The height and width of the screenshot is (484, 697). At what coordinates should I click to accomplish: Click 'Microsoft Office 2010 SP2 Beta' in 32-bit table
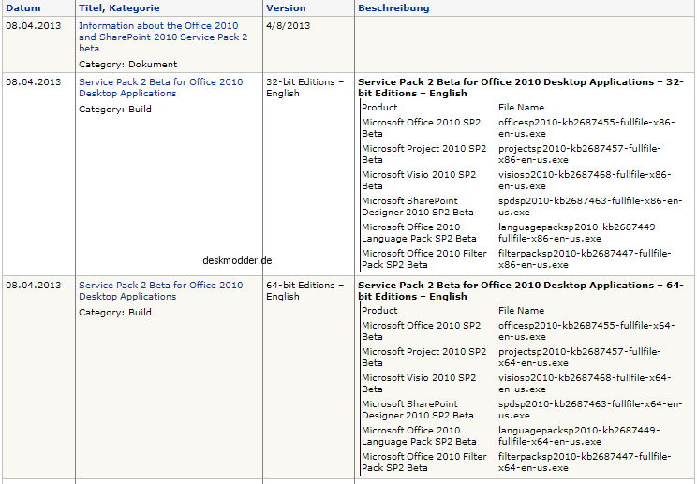pos(422,128)
